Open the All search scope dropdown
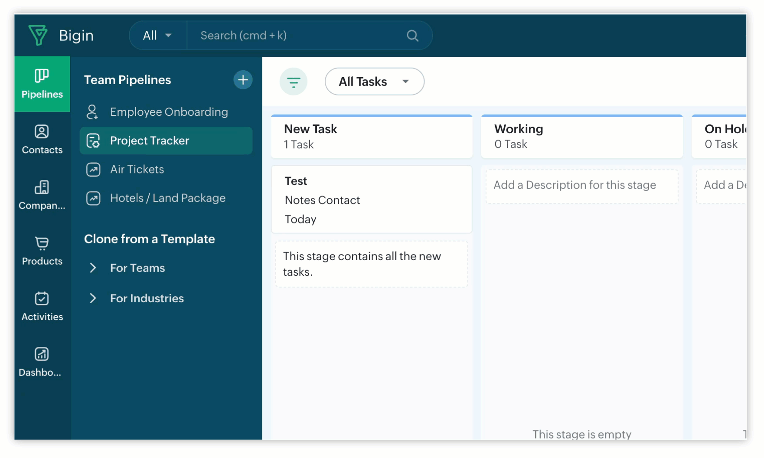Image resolution: width=764 pixels, height=458 pixels. point(158,36)
